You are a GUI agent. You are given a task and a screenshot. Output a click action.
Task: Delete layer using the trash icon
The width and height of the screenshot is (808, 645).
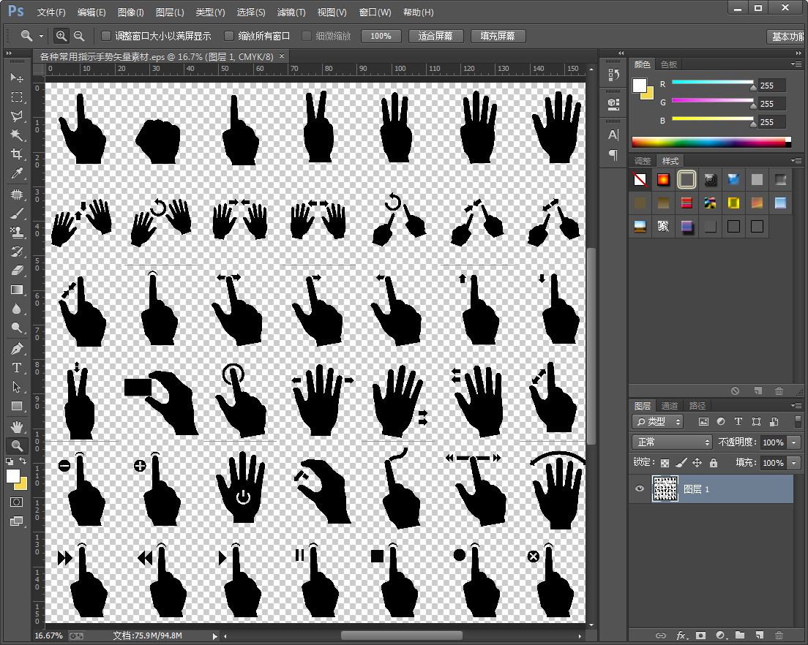pyautogui.click(x=779, y=635)
